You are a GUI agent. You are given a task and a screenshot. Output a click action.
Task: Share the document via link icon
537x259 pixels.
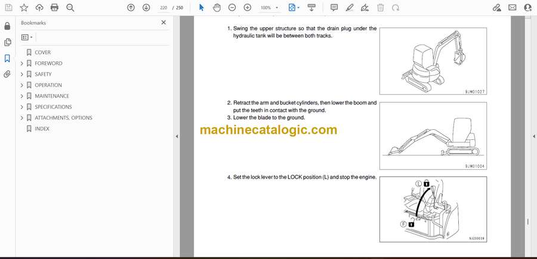(x=497, y=8)
